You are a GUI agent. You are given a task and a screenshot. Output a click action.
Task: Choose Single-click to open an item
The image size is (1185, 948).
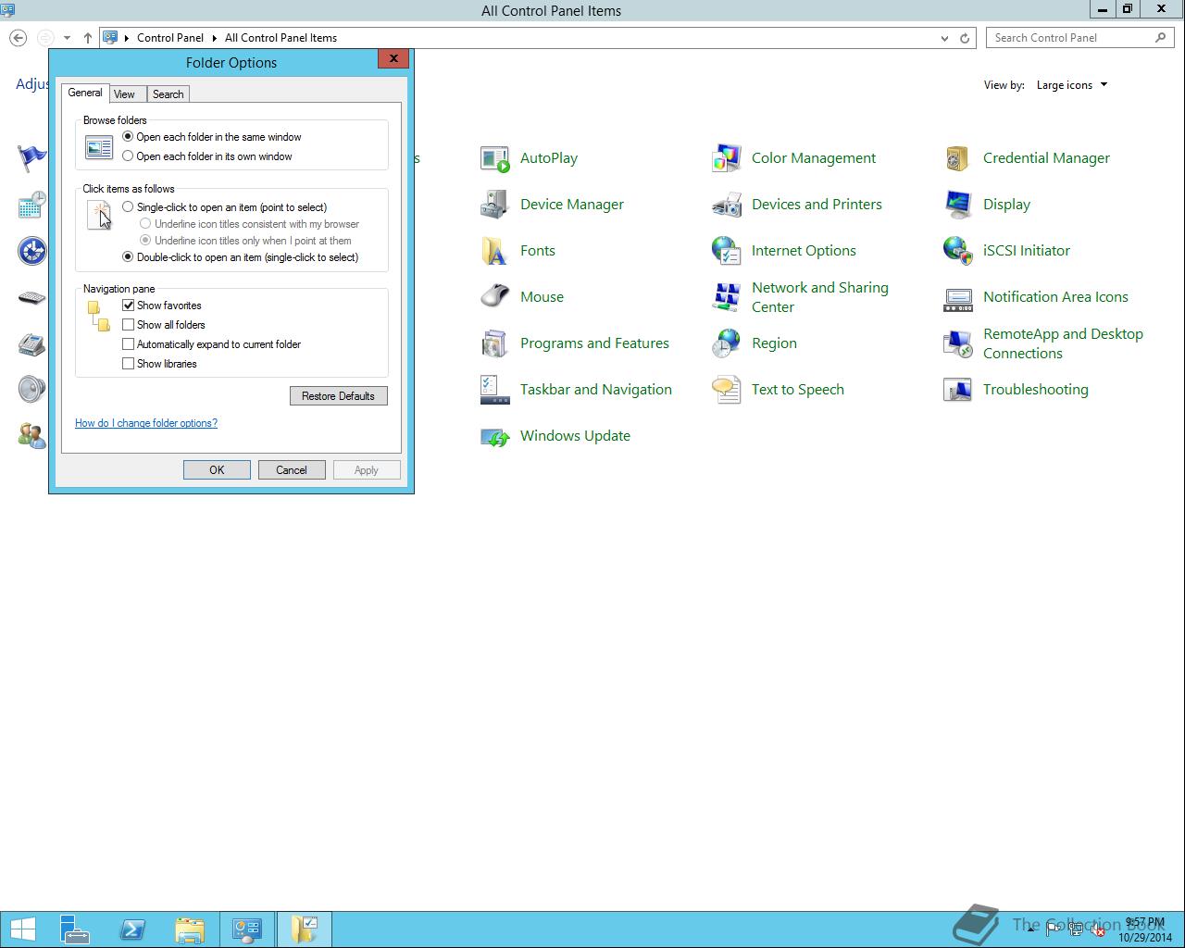128,207
